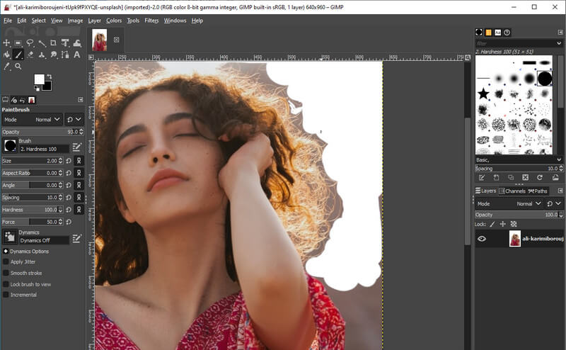Switch to the Paths tab
Screen dimensions: 566x350
click(x=538, y=191)
